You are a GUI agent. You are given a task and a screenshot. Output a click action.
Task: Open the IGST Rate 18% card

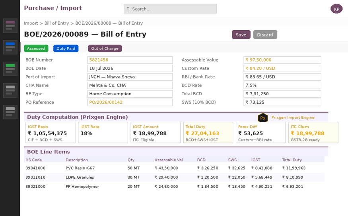103,133
